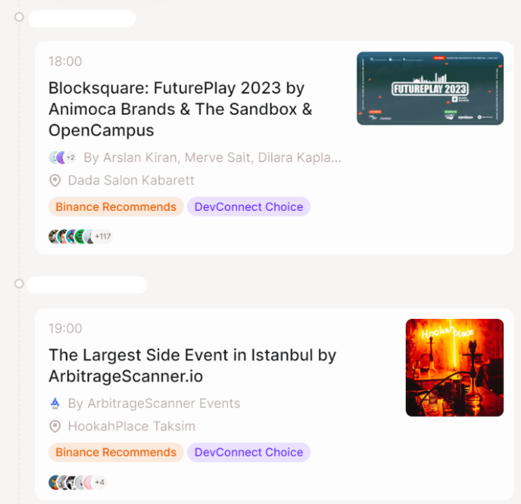The width and height of the screenshot is (521, 504).
Task: Open The Largest Side Event in Istanbul title
Action: tap(192, 365)
